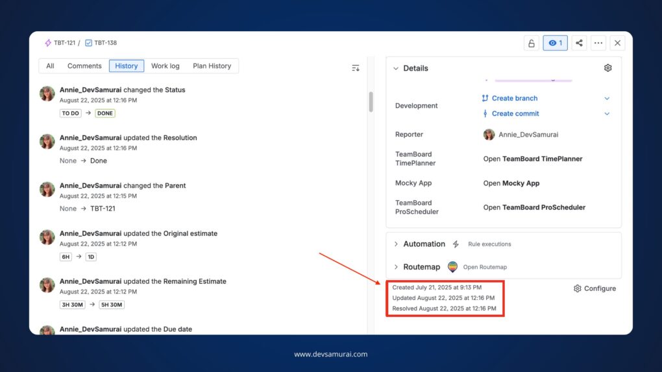Open Details panel settings gear

pos(607,68)
